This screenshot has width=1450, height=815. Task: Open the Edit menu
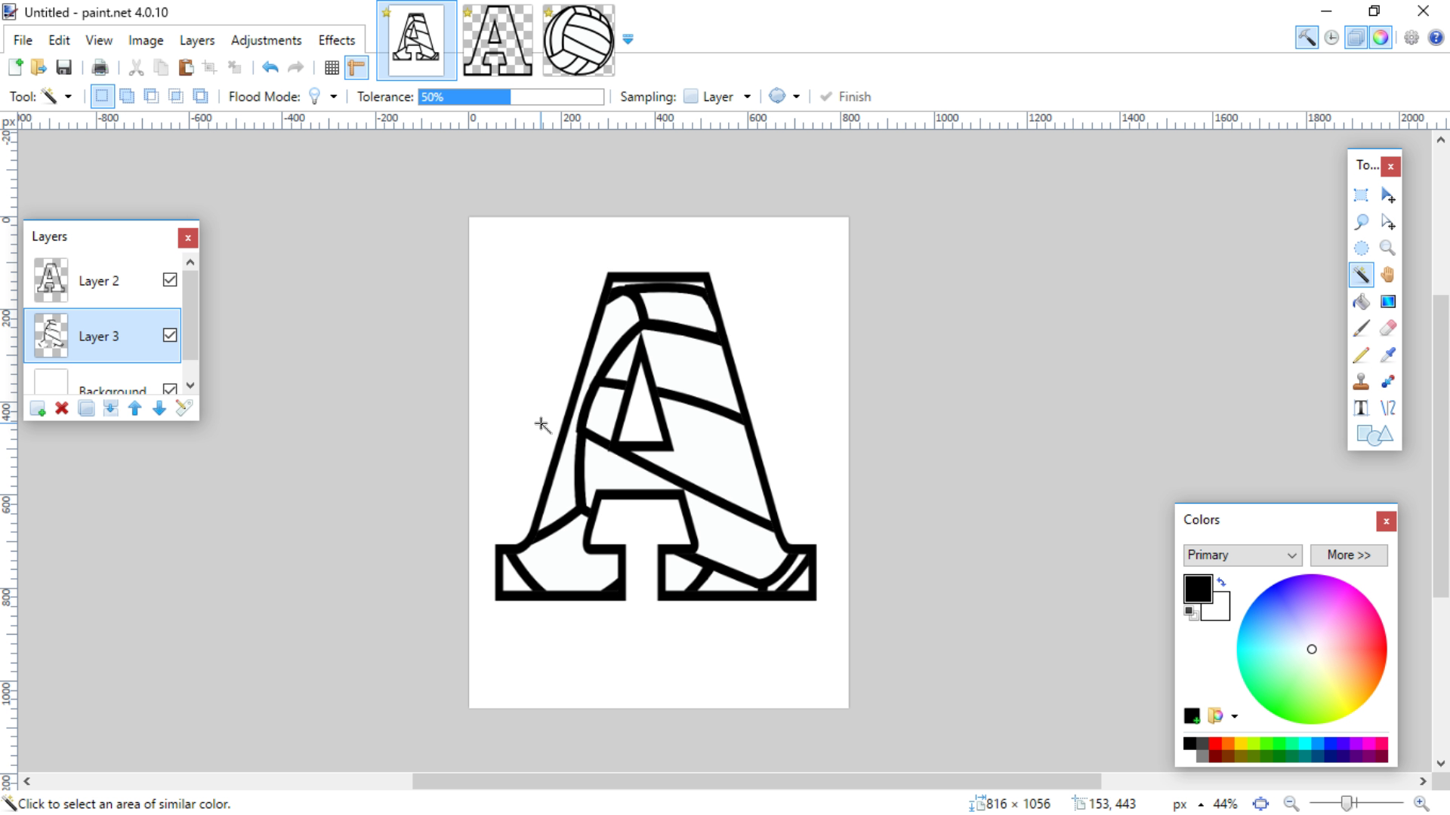pos(59,40)
